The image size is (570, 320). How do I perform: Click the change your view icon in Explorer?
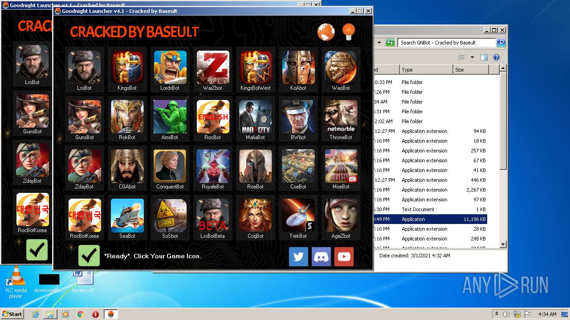(x=461, y=57)
